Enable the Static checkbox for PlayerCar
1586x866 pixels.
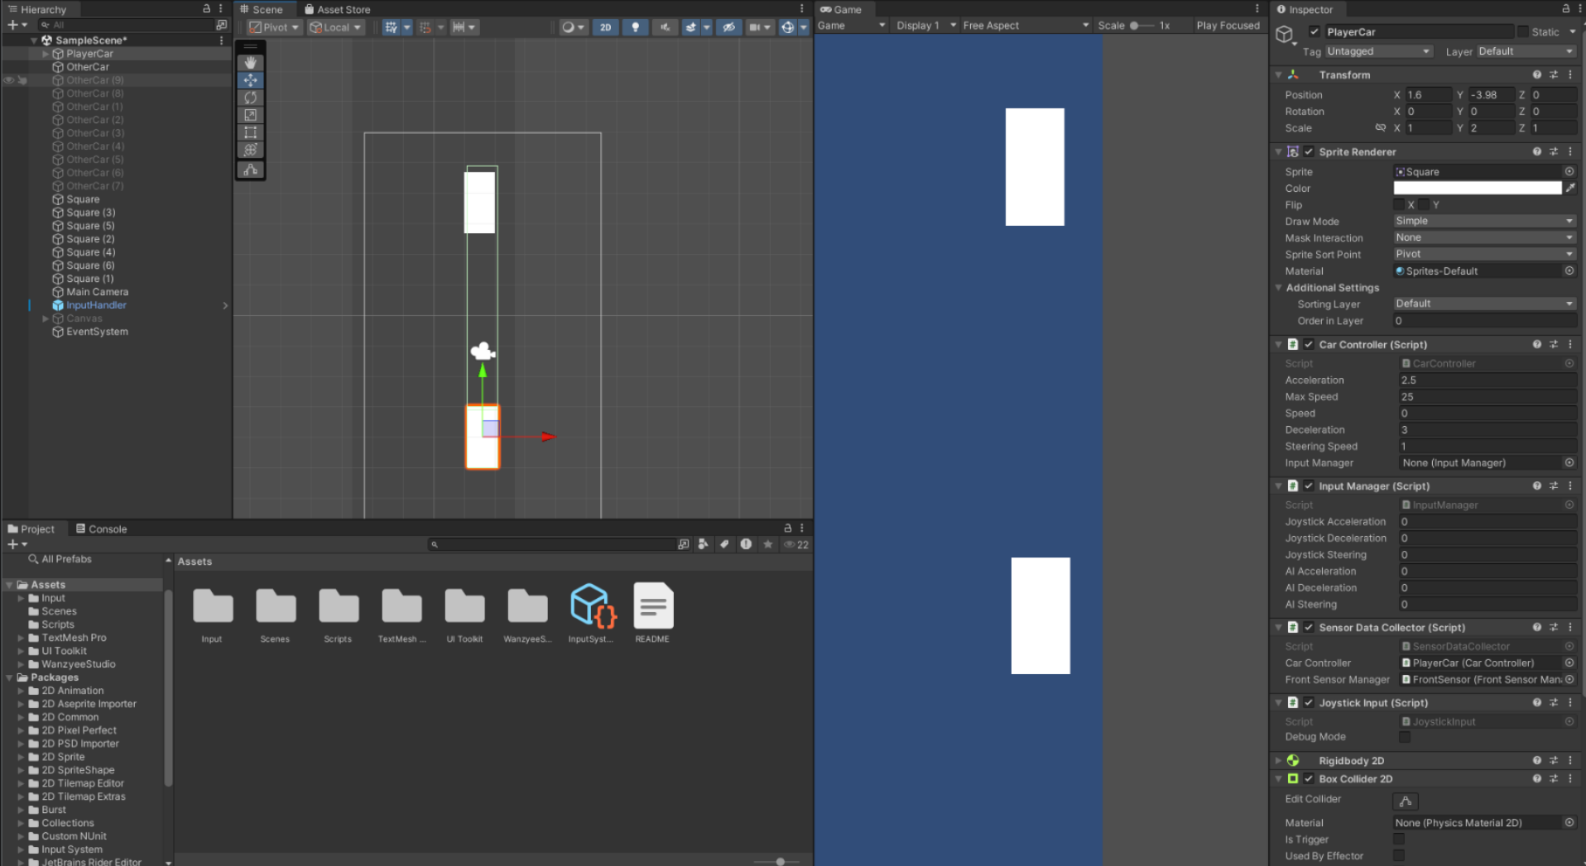tap(1522, 31)
